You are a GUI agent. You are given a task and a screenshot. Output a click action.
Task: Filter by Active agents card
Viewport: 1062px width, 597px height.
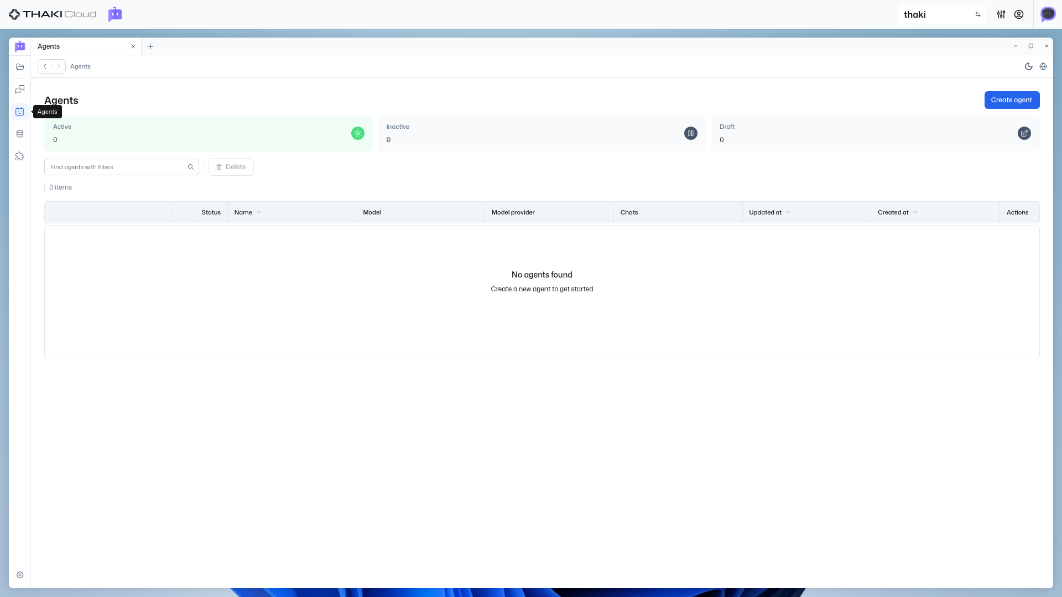209,133
